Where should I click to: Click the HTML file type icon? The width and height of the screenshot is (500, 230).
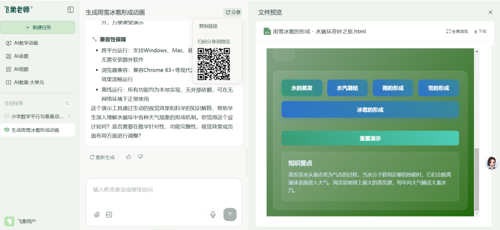click(267, 31)
